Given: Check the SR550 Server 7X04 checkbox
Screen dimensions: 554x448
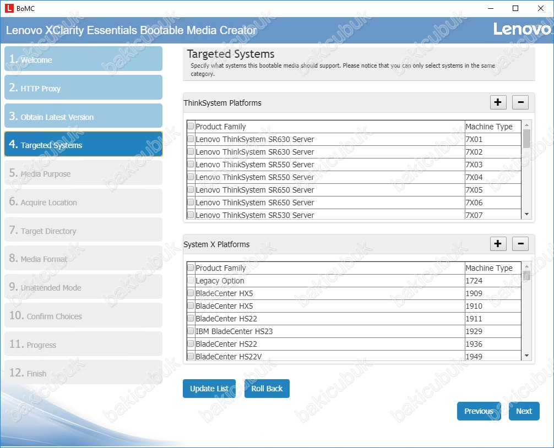Looking at the screenshot, I should tap(191, 177).
